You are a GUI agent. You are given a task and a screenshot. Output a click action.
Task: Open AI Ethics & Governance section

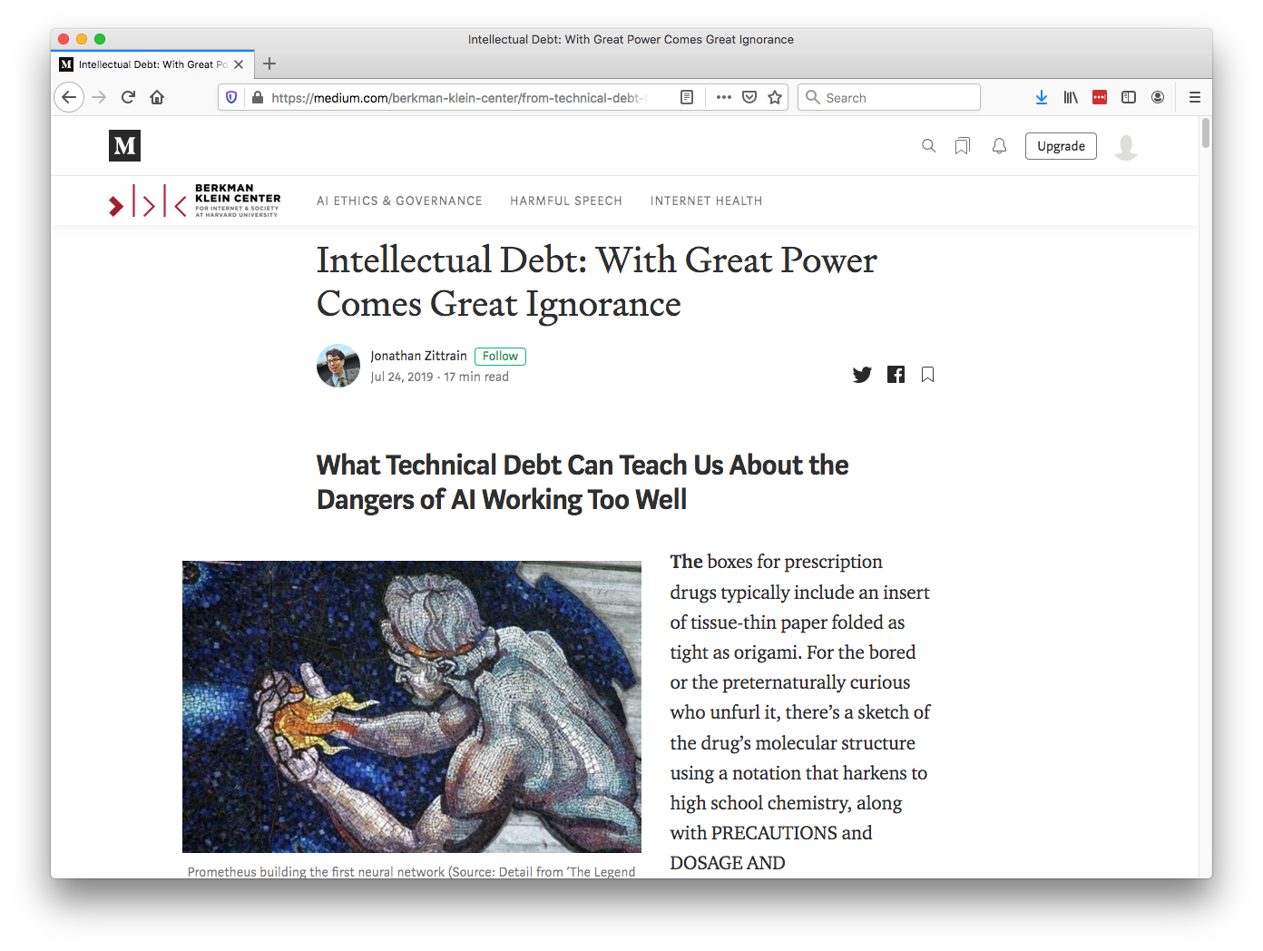click(x=399, y=201)
